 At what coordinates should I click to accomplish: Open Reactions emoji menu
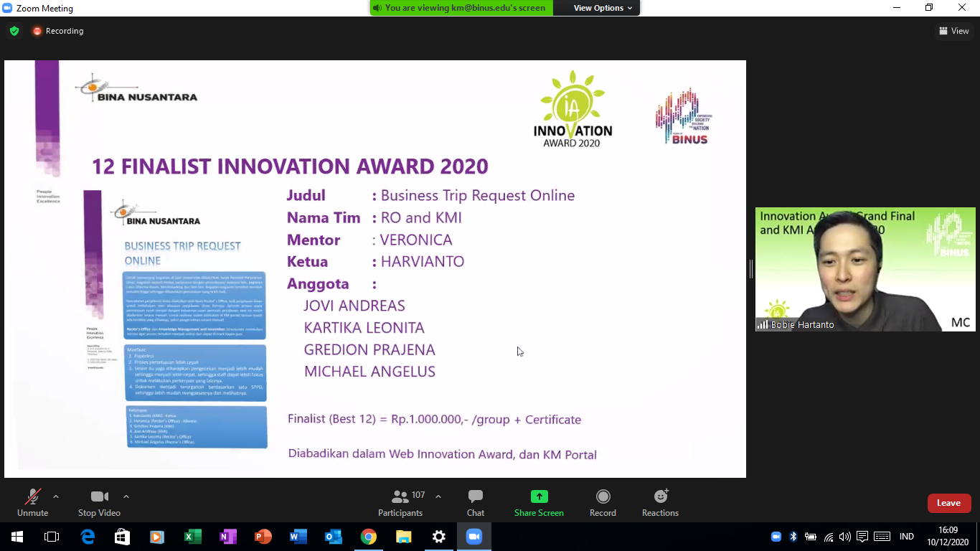coord(660,503)
